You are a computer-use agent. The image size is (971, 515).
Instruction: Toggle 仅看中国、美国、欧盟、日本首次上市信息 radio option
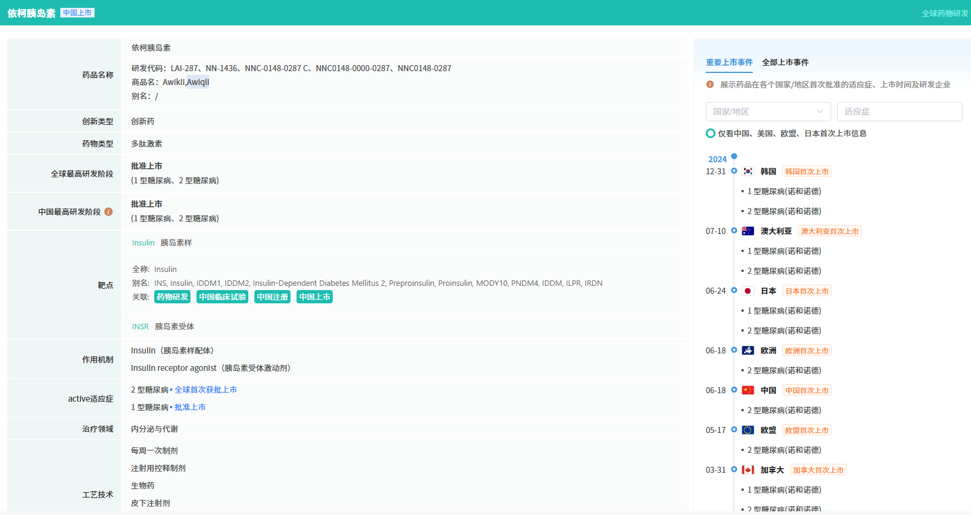(x=711, y=133)
